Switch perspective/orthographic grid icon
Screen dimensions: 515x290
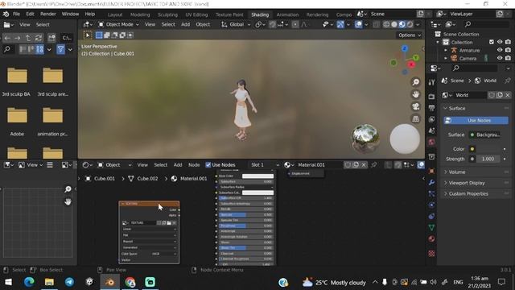[415, 118]
